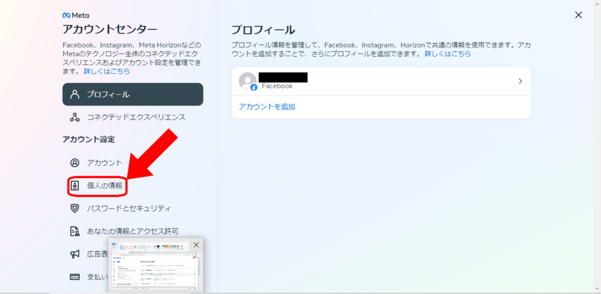Close the Account Center with X
The height and width of the screenshot is (294, 601).
tap(578, 15)
